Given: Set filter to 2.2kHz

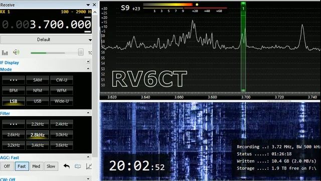Looking at the screenshot, I should [x=38, y=124].
